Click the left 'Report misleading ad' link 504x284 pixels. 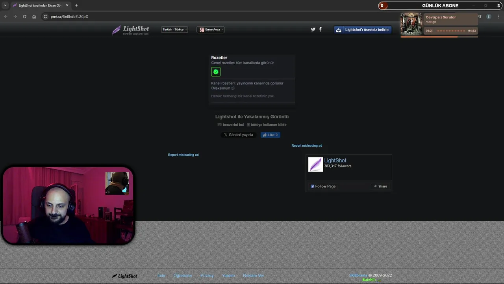pyautogui.click(x=183, y=155)
